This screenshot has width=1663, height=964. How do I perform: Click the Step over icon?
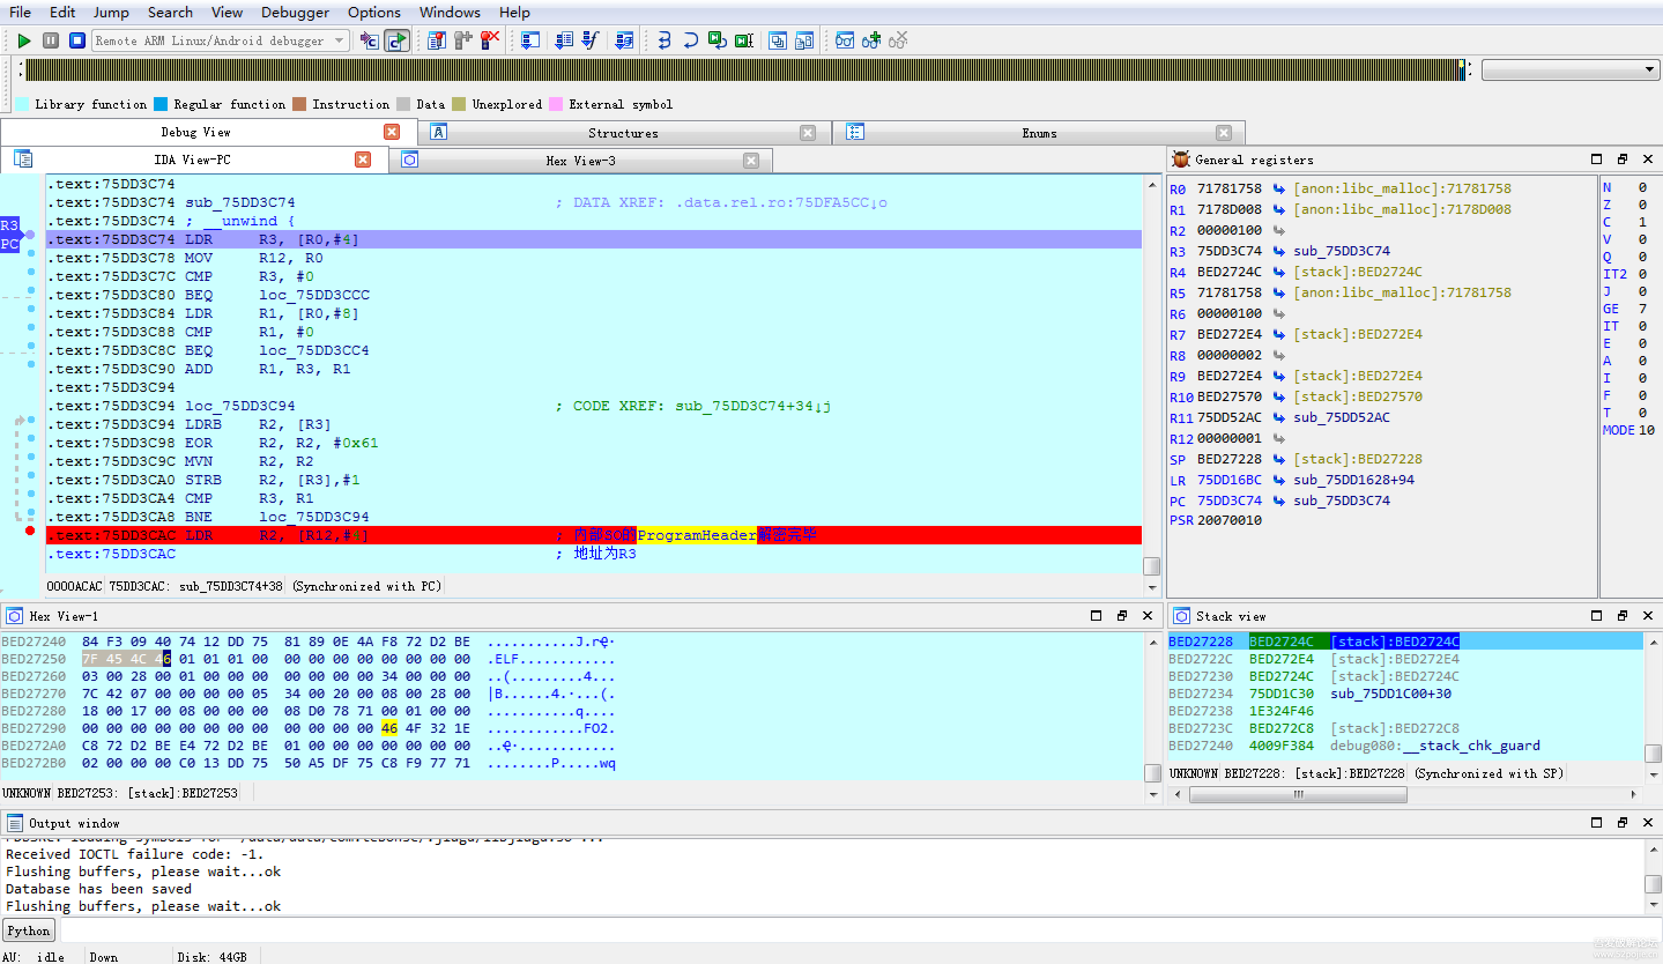click(691, 41)
